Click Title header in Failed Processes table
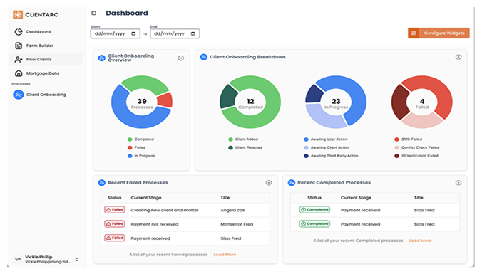 tap(225, 198)
